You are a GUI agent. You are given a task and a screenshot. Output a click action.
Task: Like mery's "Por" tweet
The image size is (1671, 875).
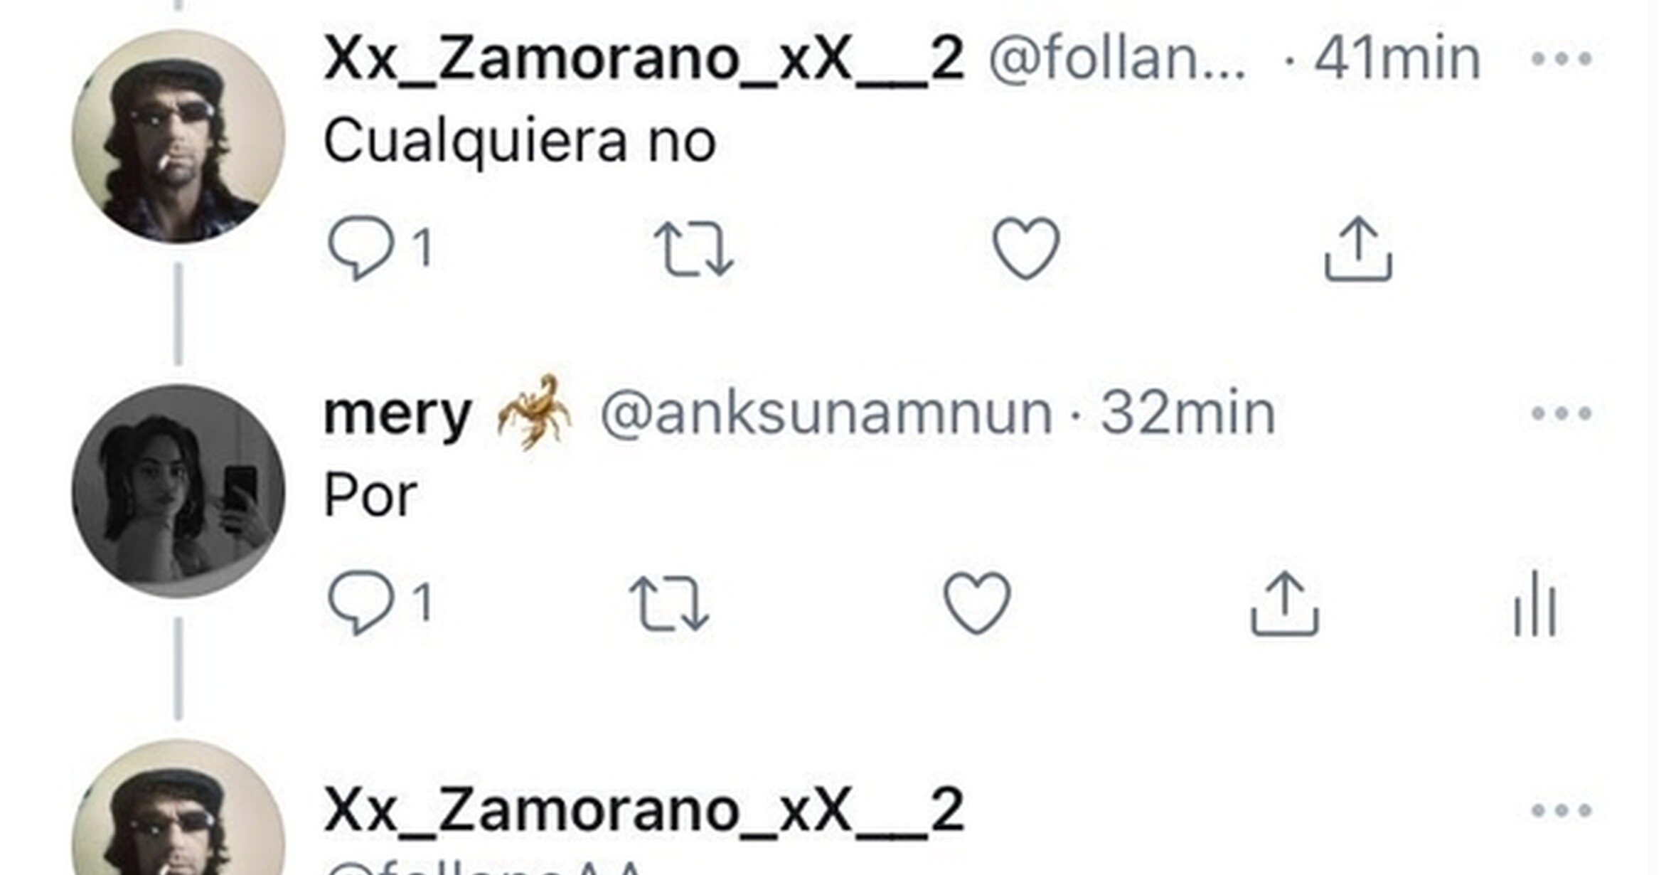point(977,603)
